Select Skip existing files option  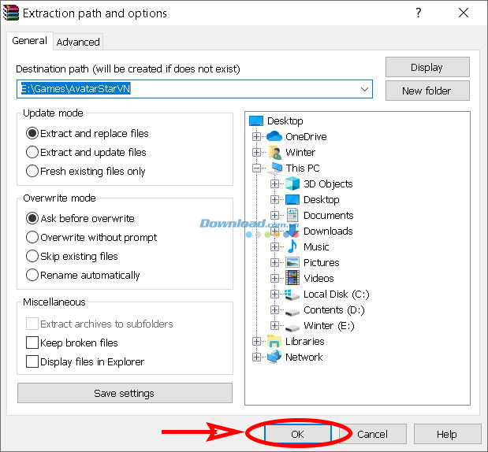72,257
